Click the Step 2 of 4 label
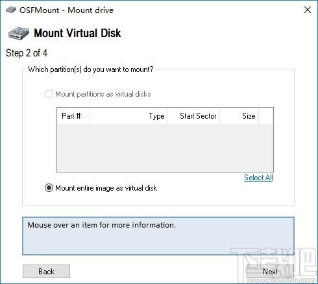This screenshot has width=318, height=284. point(27,53)
